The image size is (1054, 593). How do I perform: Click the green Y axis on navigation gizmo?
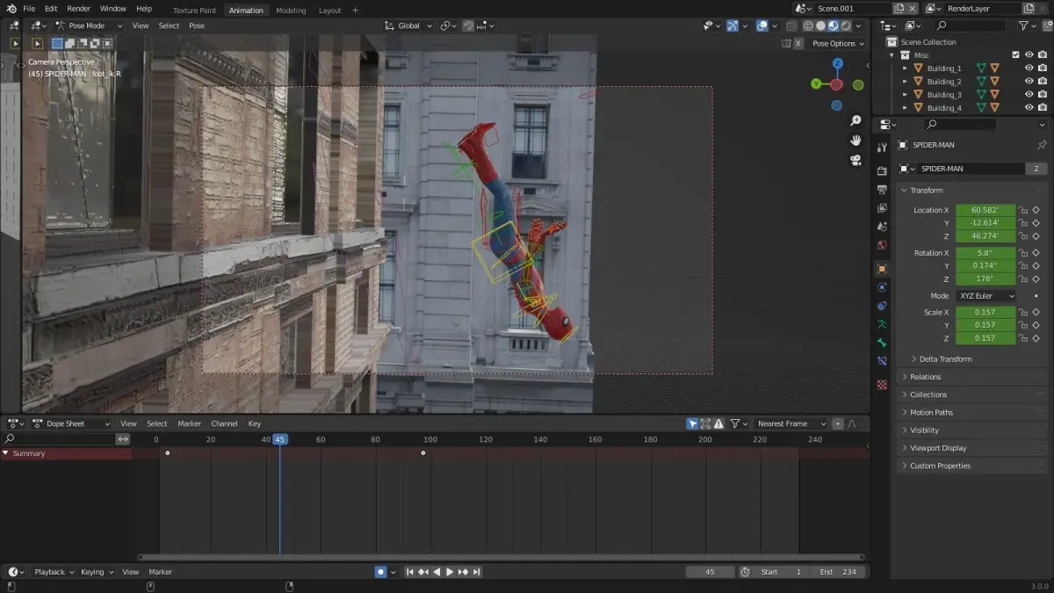[816, 84]
